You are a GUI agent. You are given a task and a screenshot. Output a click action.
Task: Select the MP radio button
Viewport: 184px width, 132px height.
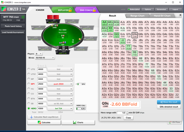click(29, 79)
